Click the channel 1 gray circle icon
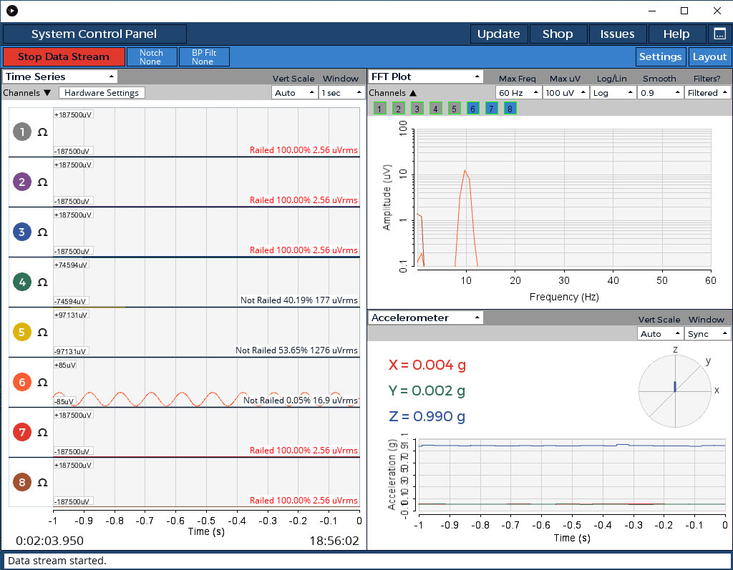Viewport: 733px width, 570px height. point(22,132)
